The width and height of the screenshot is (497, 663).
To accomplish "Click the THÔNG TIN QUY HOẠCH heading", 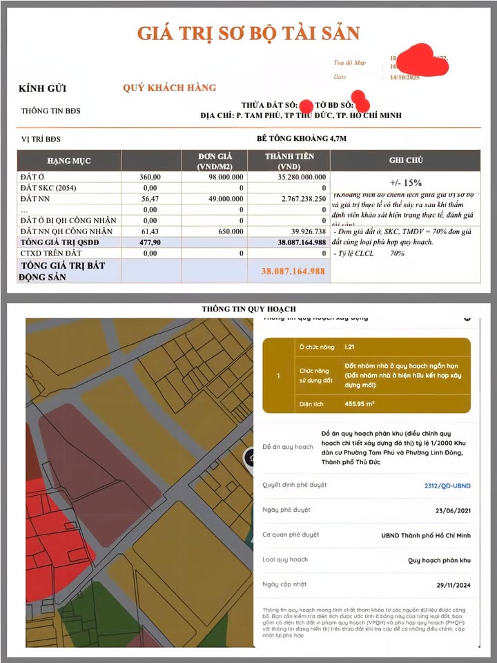I will (248, 309).
